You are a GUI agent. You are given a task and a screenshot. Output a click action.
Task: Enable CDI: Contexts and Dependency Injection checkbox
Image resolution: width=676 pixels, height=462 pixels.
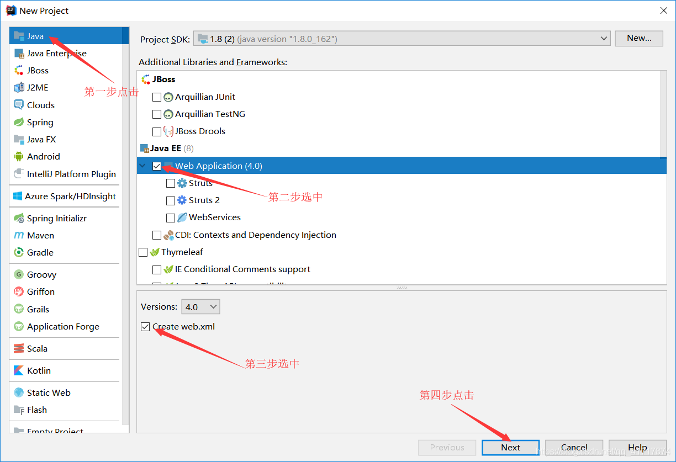tap(157, 235)
